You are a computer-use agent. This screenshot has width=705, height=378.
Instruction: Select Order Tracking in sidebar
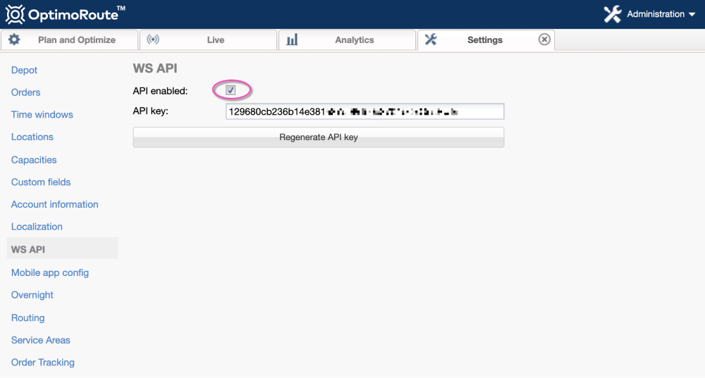pos(43,363)
